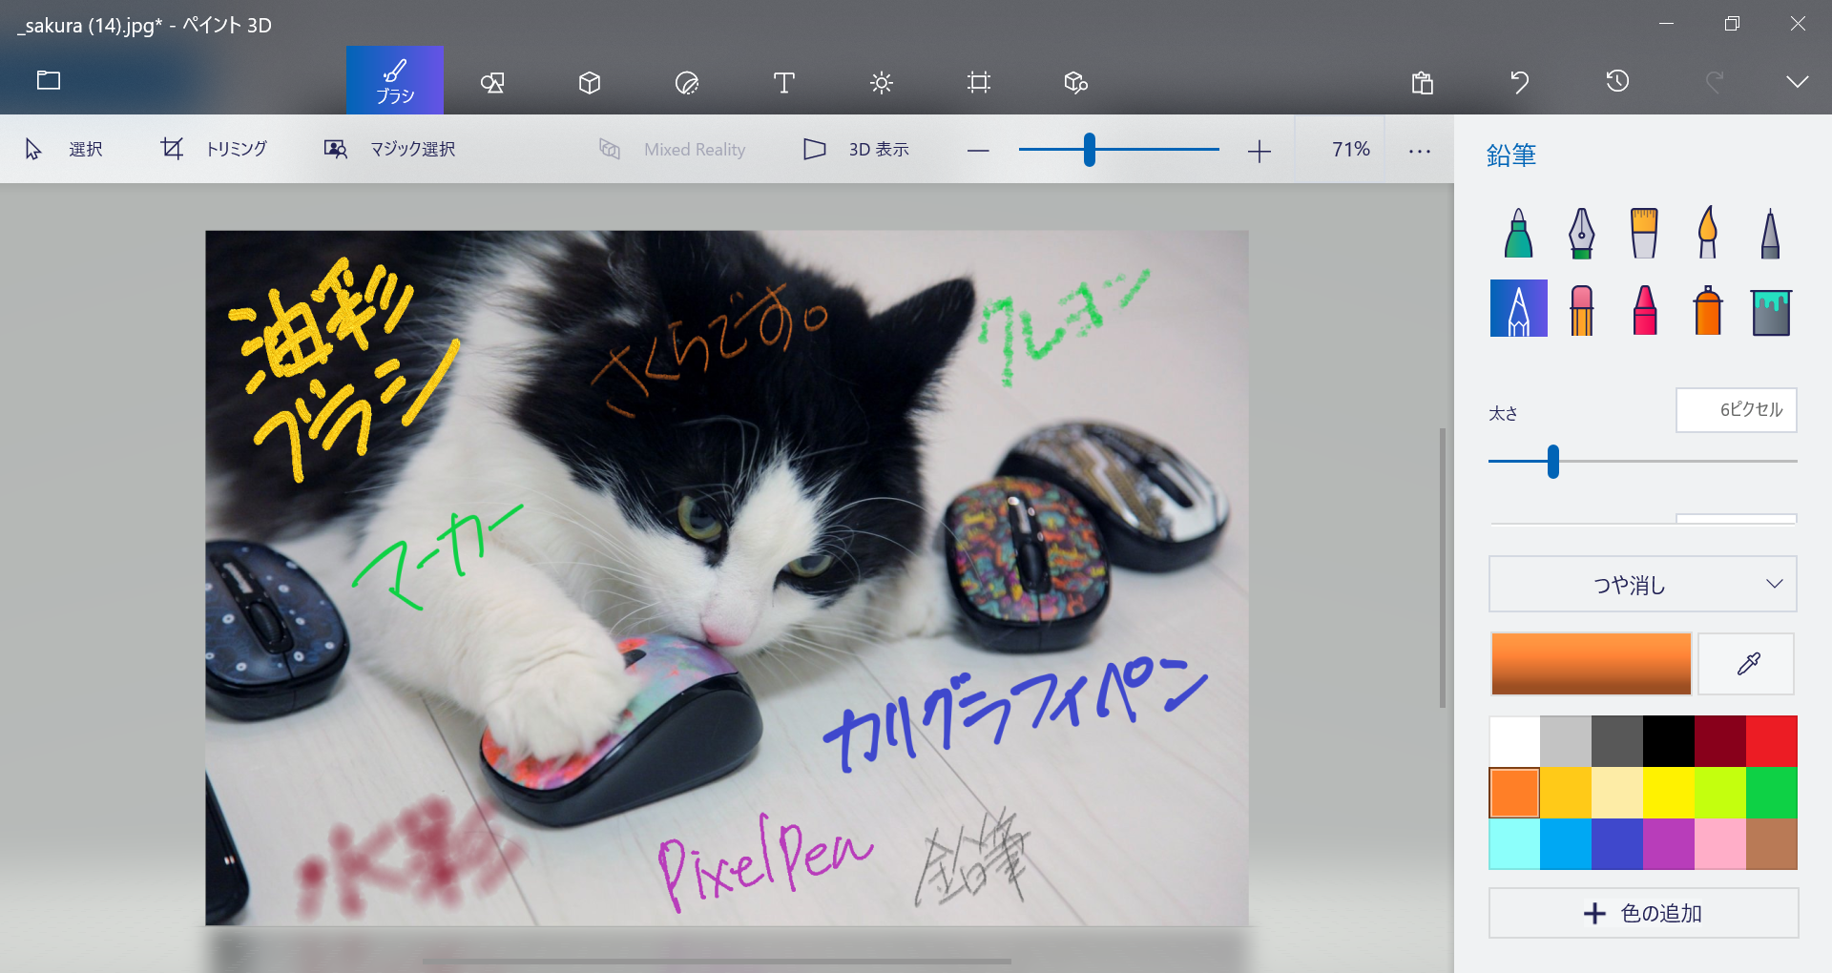This screenshot has height=973, width=1832.
Task: Pick the green color swatch
Action: [x=1772, y=793]
